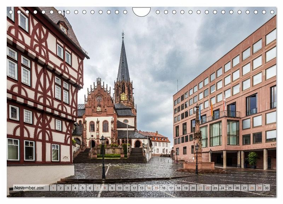Pick the number 23 date box
The height and width of the screenshot is (204, 283).
[x=215, y=188]
